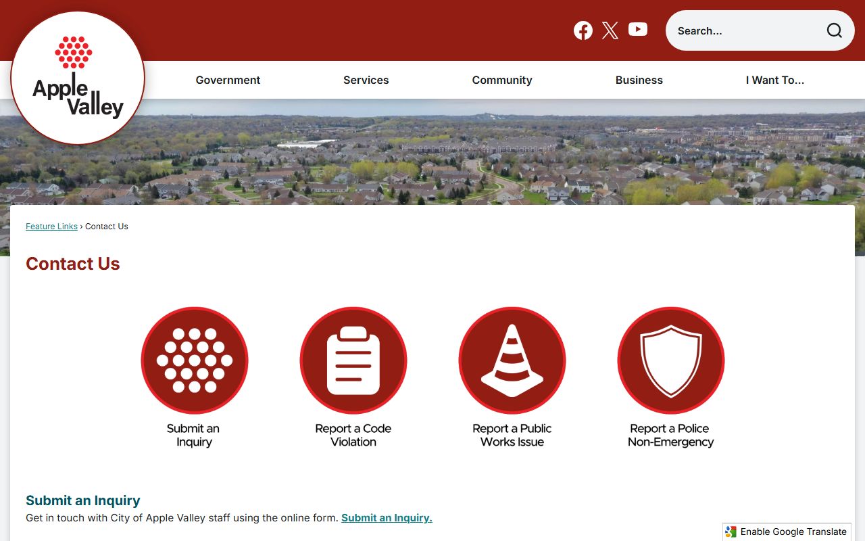The image size is (865, 541).
Task: Click the Feature Links breadcrumb
Action: click(x=51, y=227)
